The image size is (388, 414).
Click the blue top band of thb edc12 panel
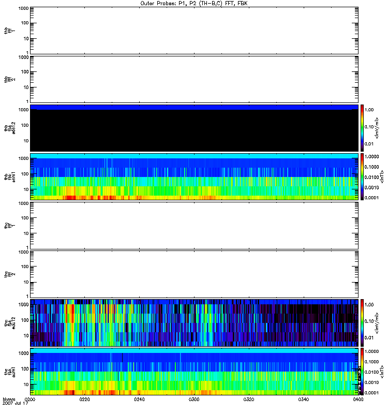tap(194, 107)
